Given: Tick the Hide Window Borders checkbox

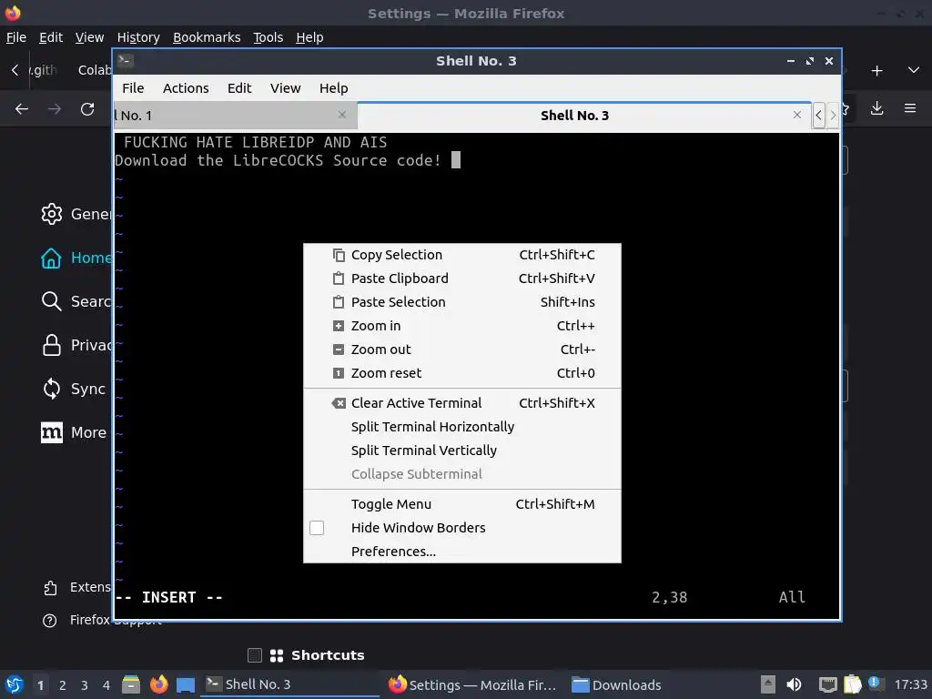Looking at the screenshot, I should pyautogui.click(x=317, y=528).
